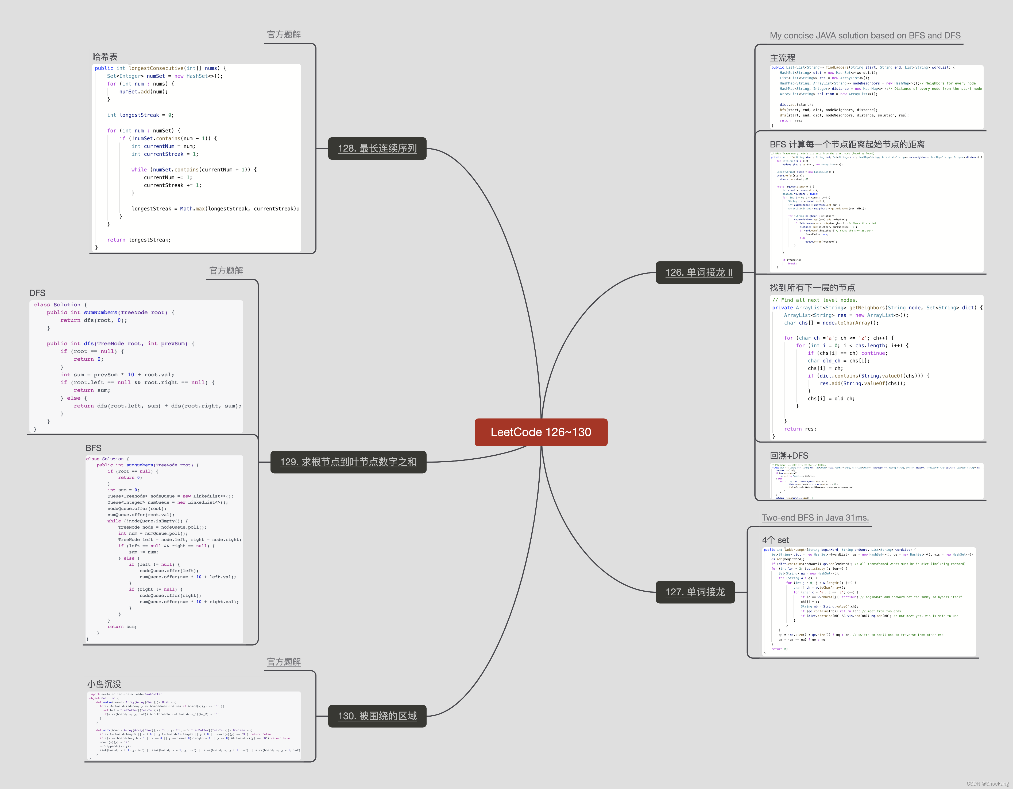Click the longestConsecutive code image
Viewport: 1013px width, 789px height.
point(197,158)
